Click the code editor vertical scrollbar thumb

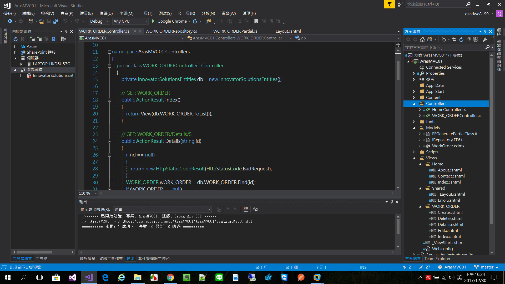398,70
